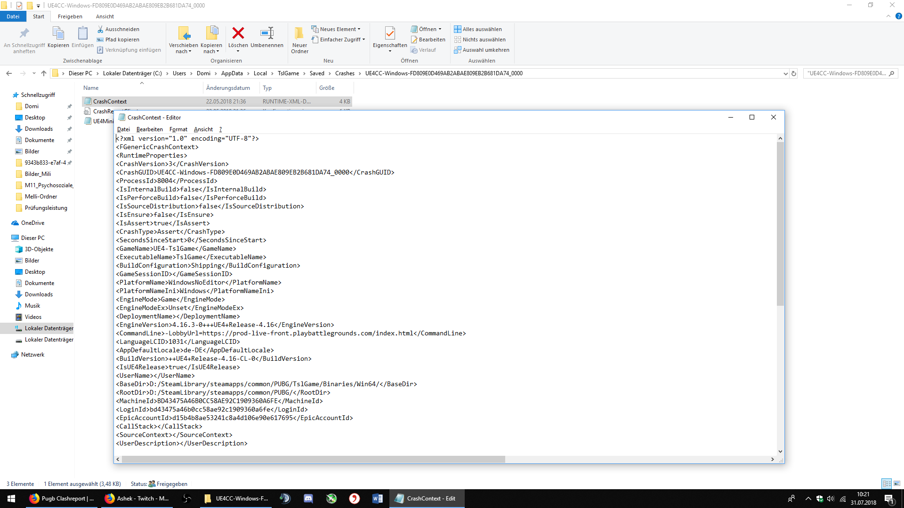Open Word from the taskbar
The height and width of the screenshot is (508, 904).
(x=377, y=499)
